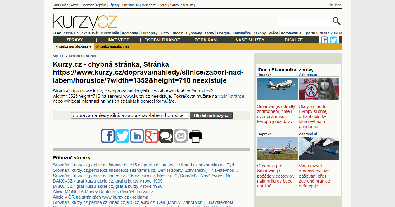This screenshot has width=395, height=207.
Task: Read O pomoc pro Smartwings article
Action: click(275, 176)
